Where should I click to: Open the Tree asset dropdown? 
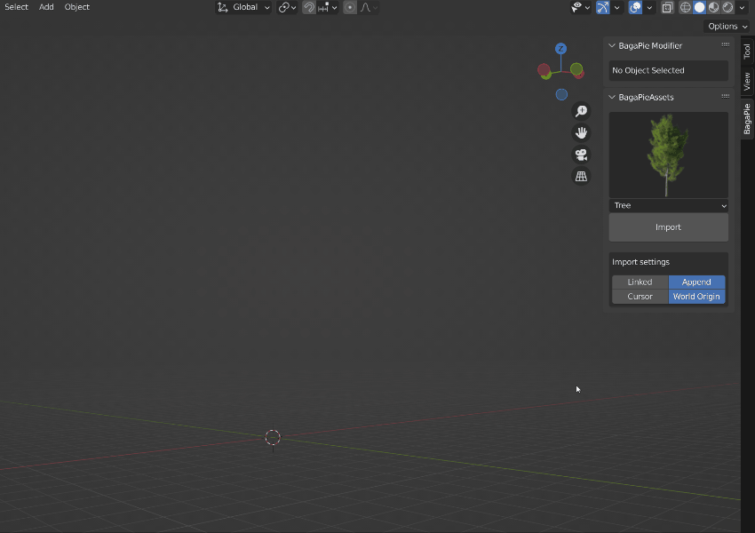pyautogui.click(x=668, y=205)
